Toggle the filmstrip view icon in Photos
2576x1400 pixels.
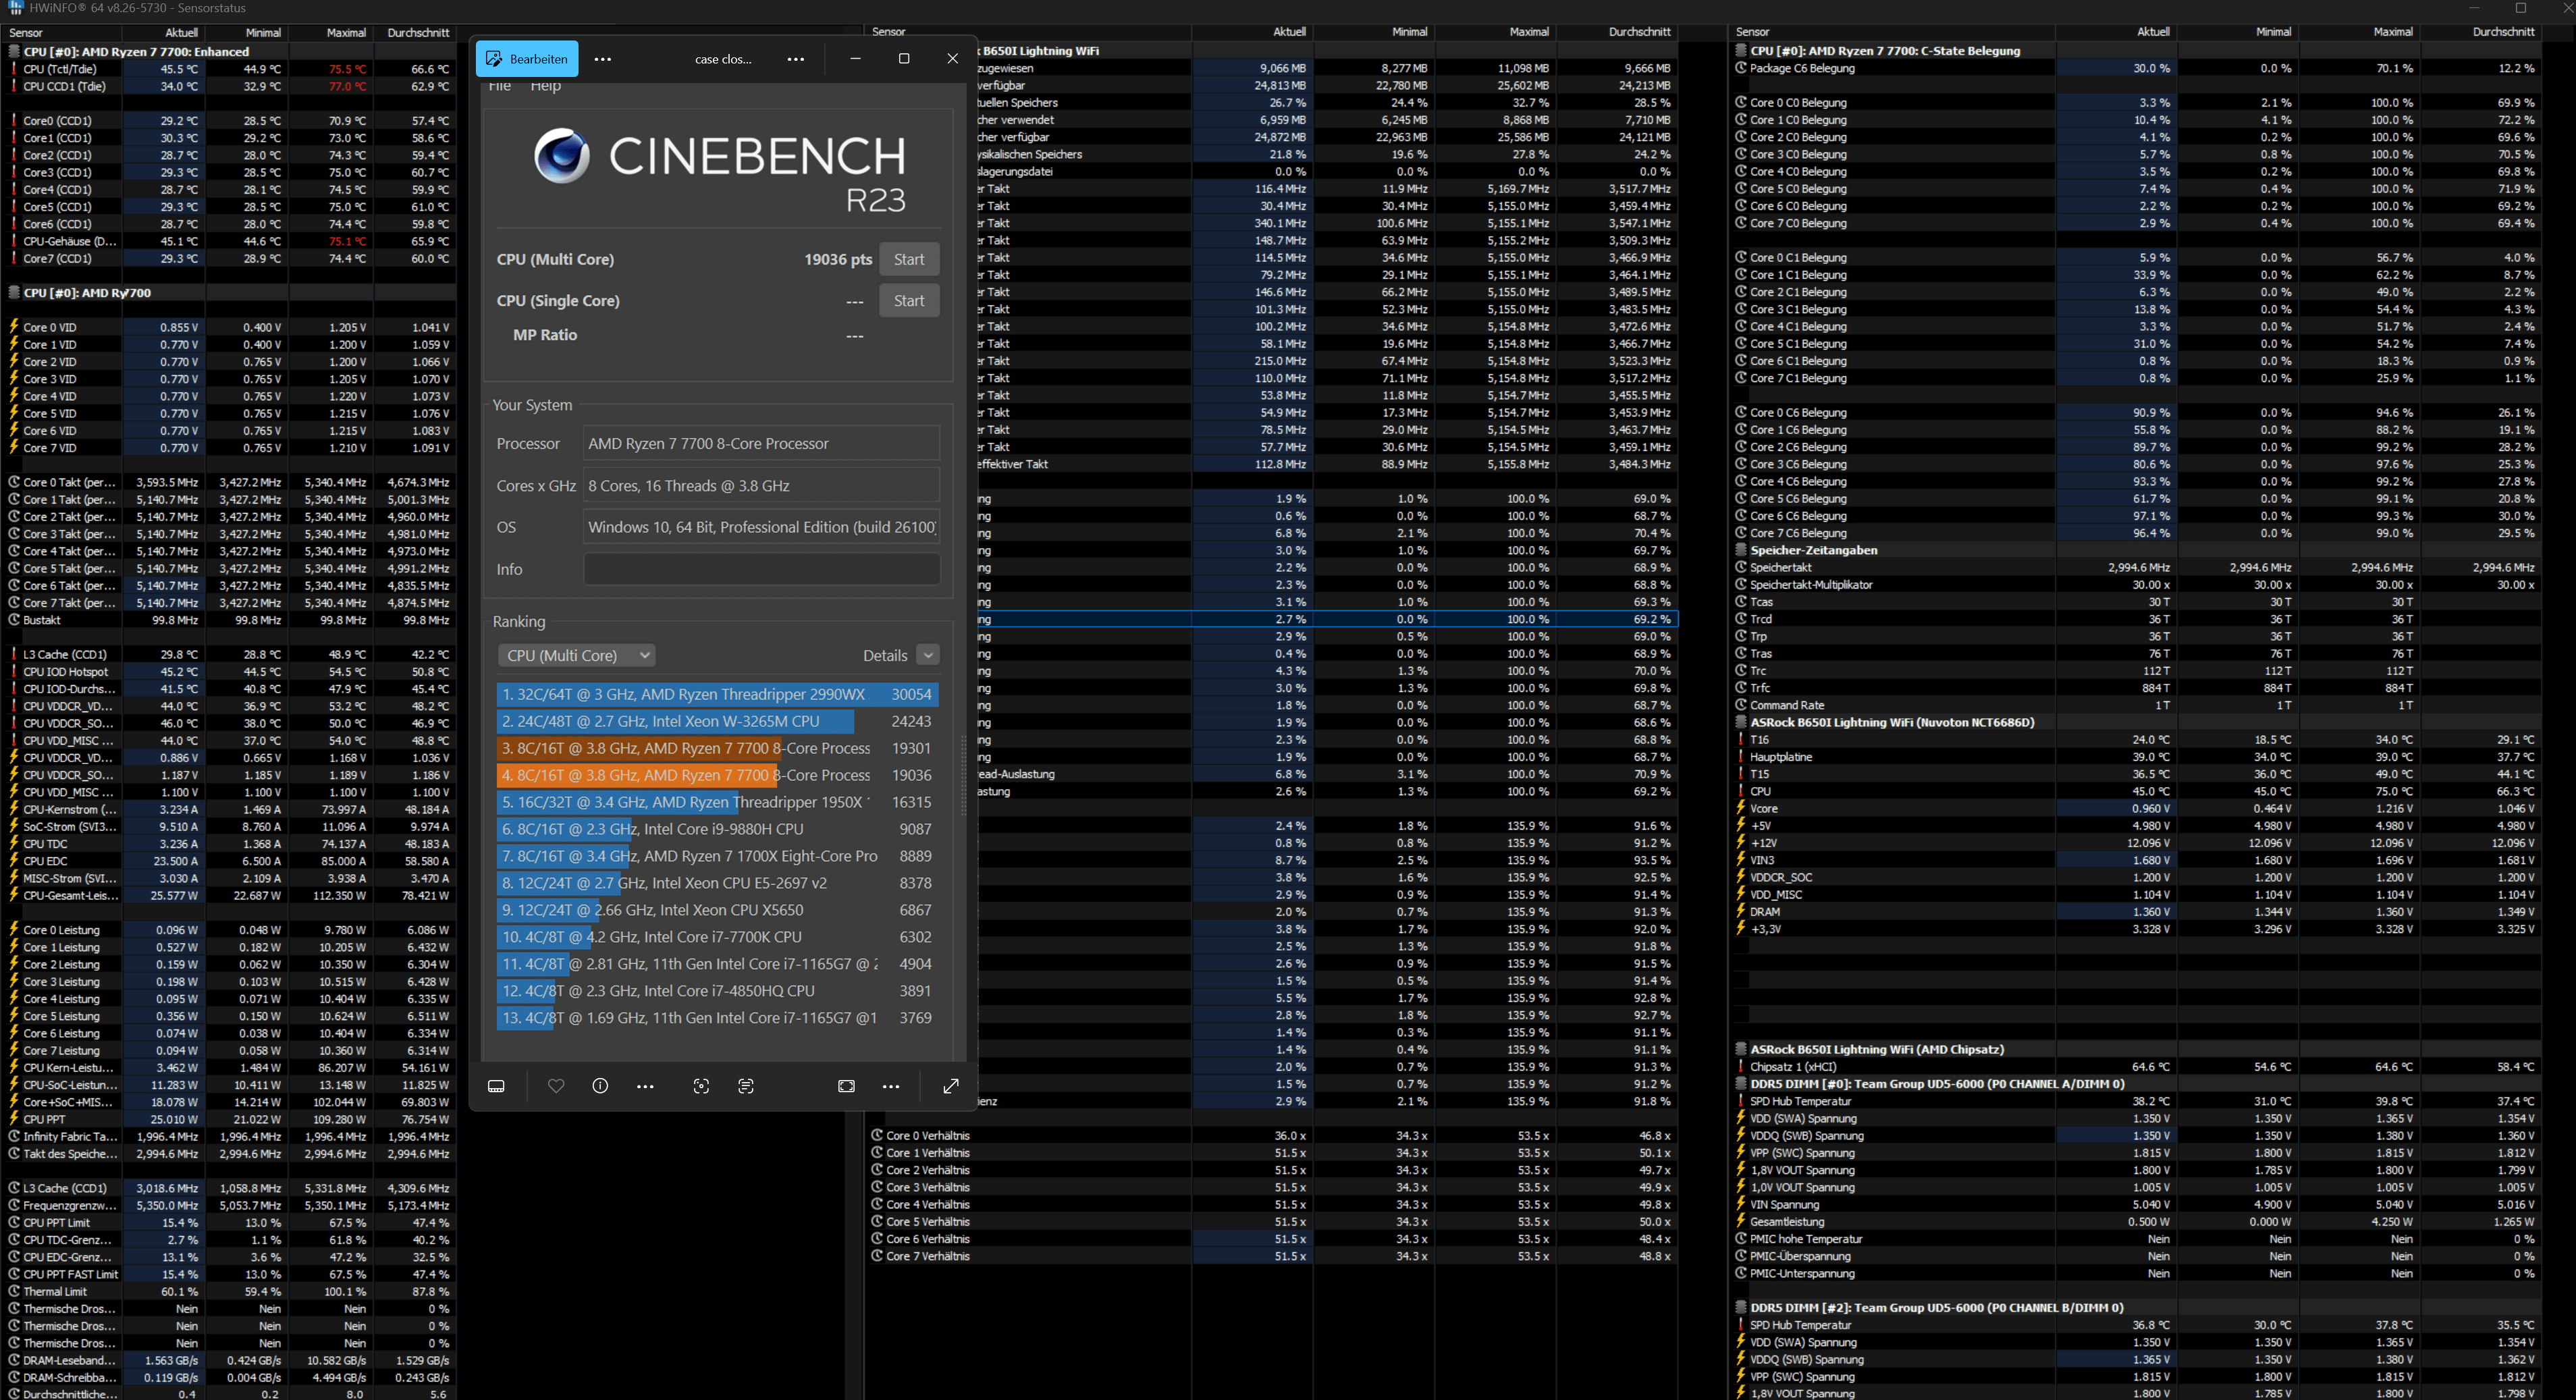tap(496, 1086)
